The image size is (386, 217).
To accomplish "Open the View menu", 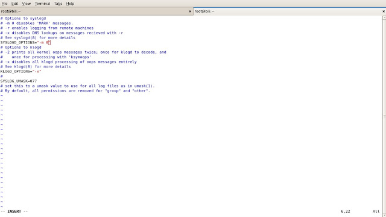I will tap(26, 4).
